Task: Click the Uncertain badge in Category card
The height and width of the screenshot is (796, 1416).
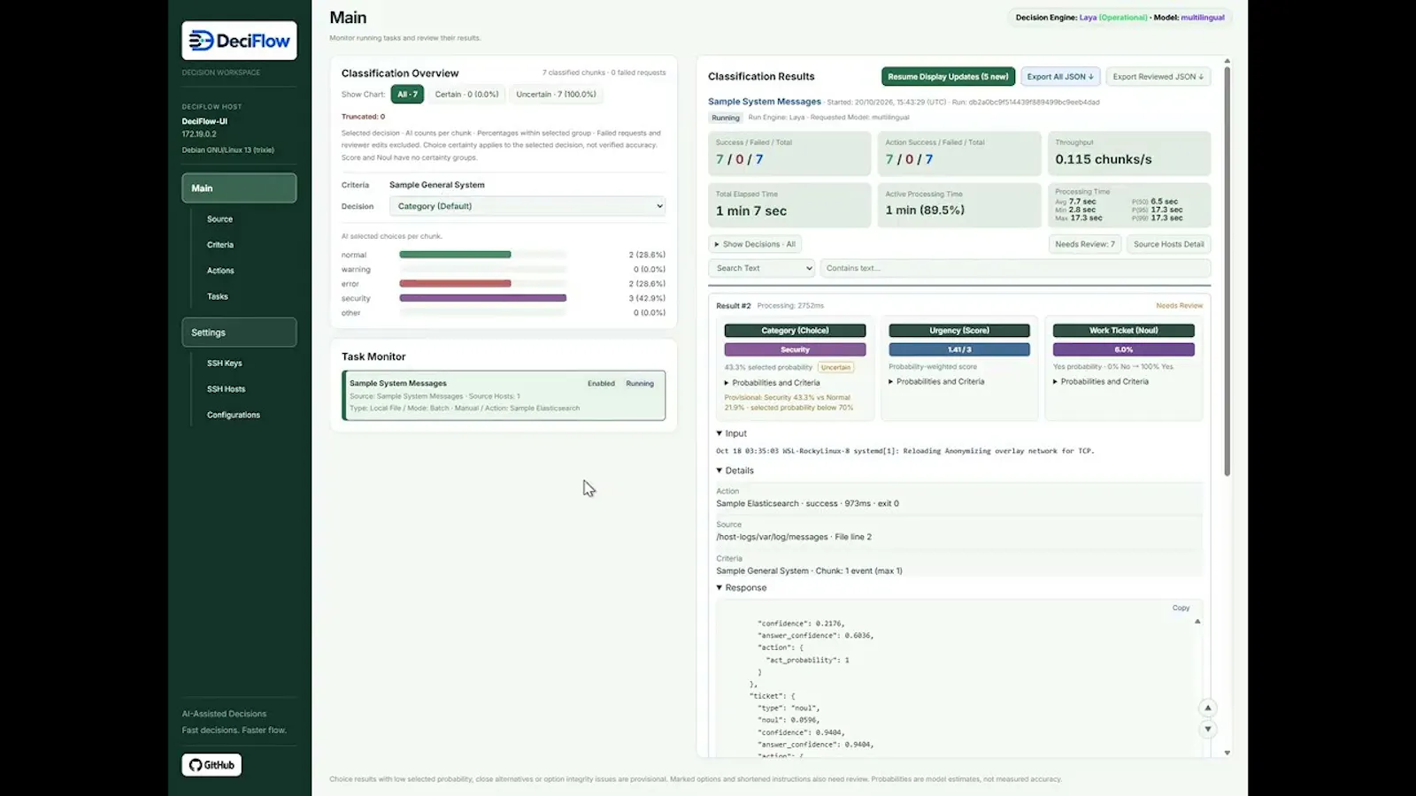Action: (835, 367)
